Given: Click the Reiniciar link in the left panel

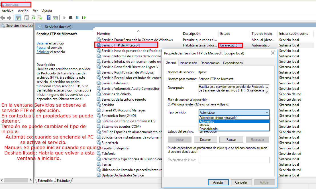Looking at the screenshot, I should pyautogui.click(x=43, y=52).
